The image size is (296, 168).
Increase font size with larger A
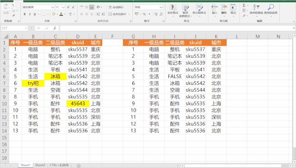tap(68, 7)
